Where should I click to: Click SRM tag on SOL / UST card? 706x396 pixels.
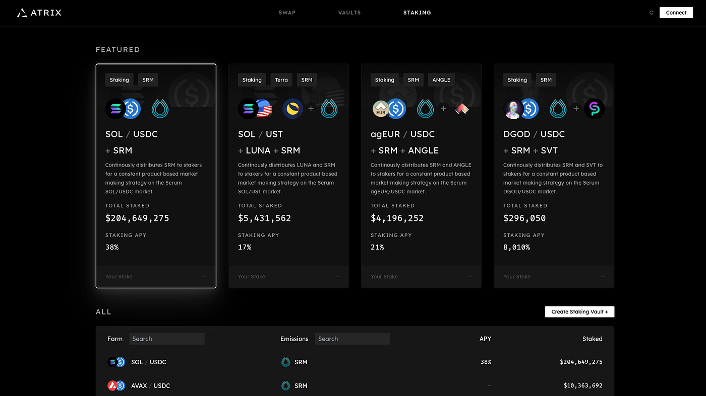307,80
